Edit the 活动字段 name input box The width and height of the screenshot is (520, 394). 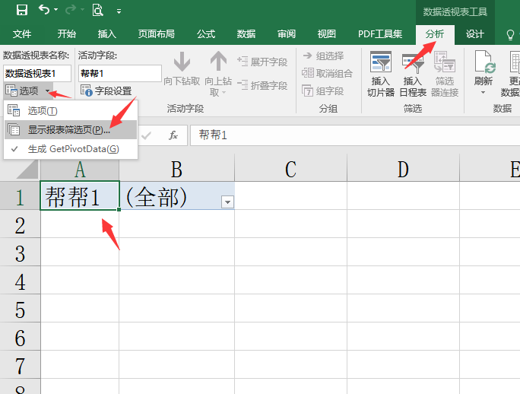coord(119,73)
